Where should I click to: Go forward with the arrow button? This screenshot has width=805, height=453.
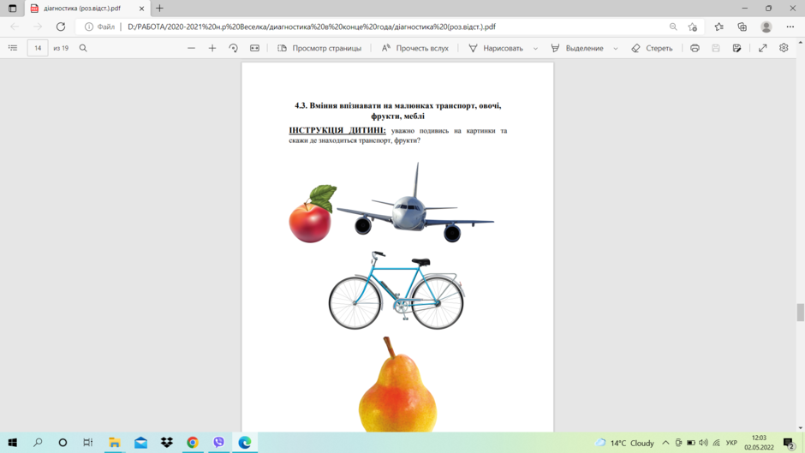pos(38,27)
